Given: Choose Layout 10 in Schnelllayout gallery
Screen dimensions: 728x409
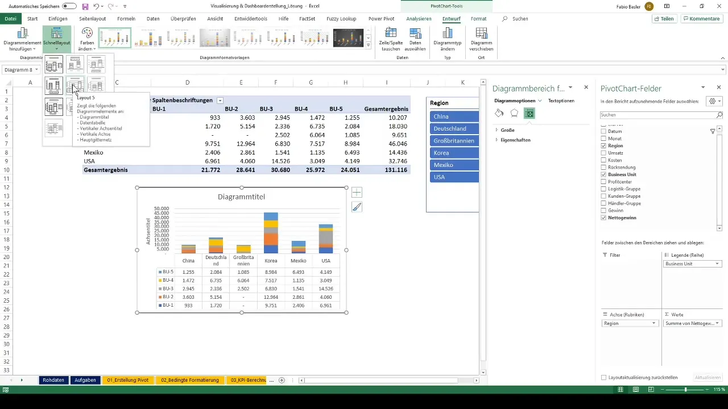Looking at the screenshot, I should (54, 128).
